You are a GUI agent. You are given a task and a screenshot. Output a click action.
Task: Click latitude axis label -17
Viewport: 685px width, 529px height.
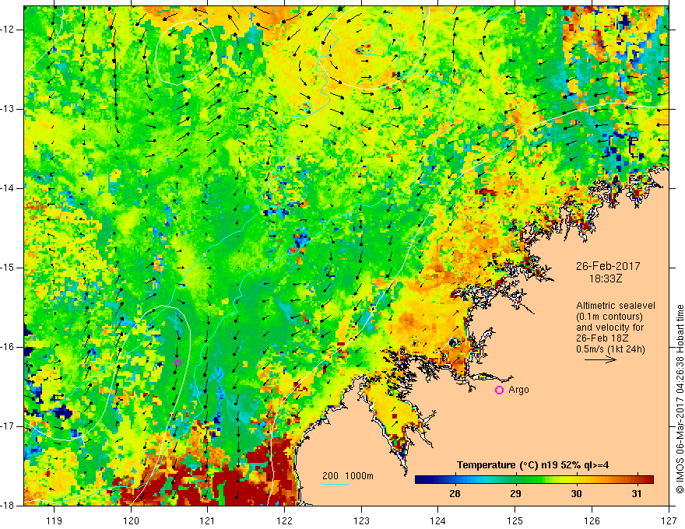[9, 426]
